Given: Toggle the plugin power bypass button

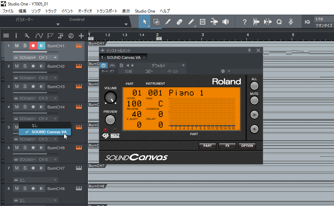Looking at the screenshot, I should 103,65.
